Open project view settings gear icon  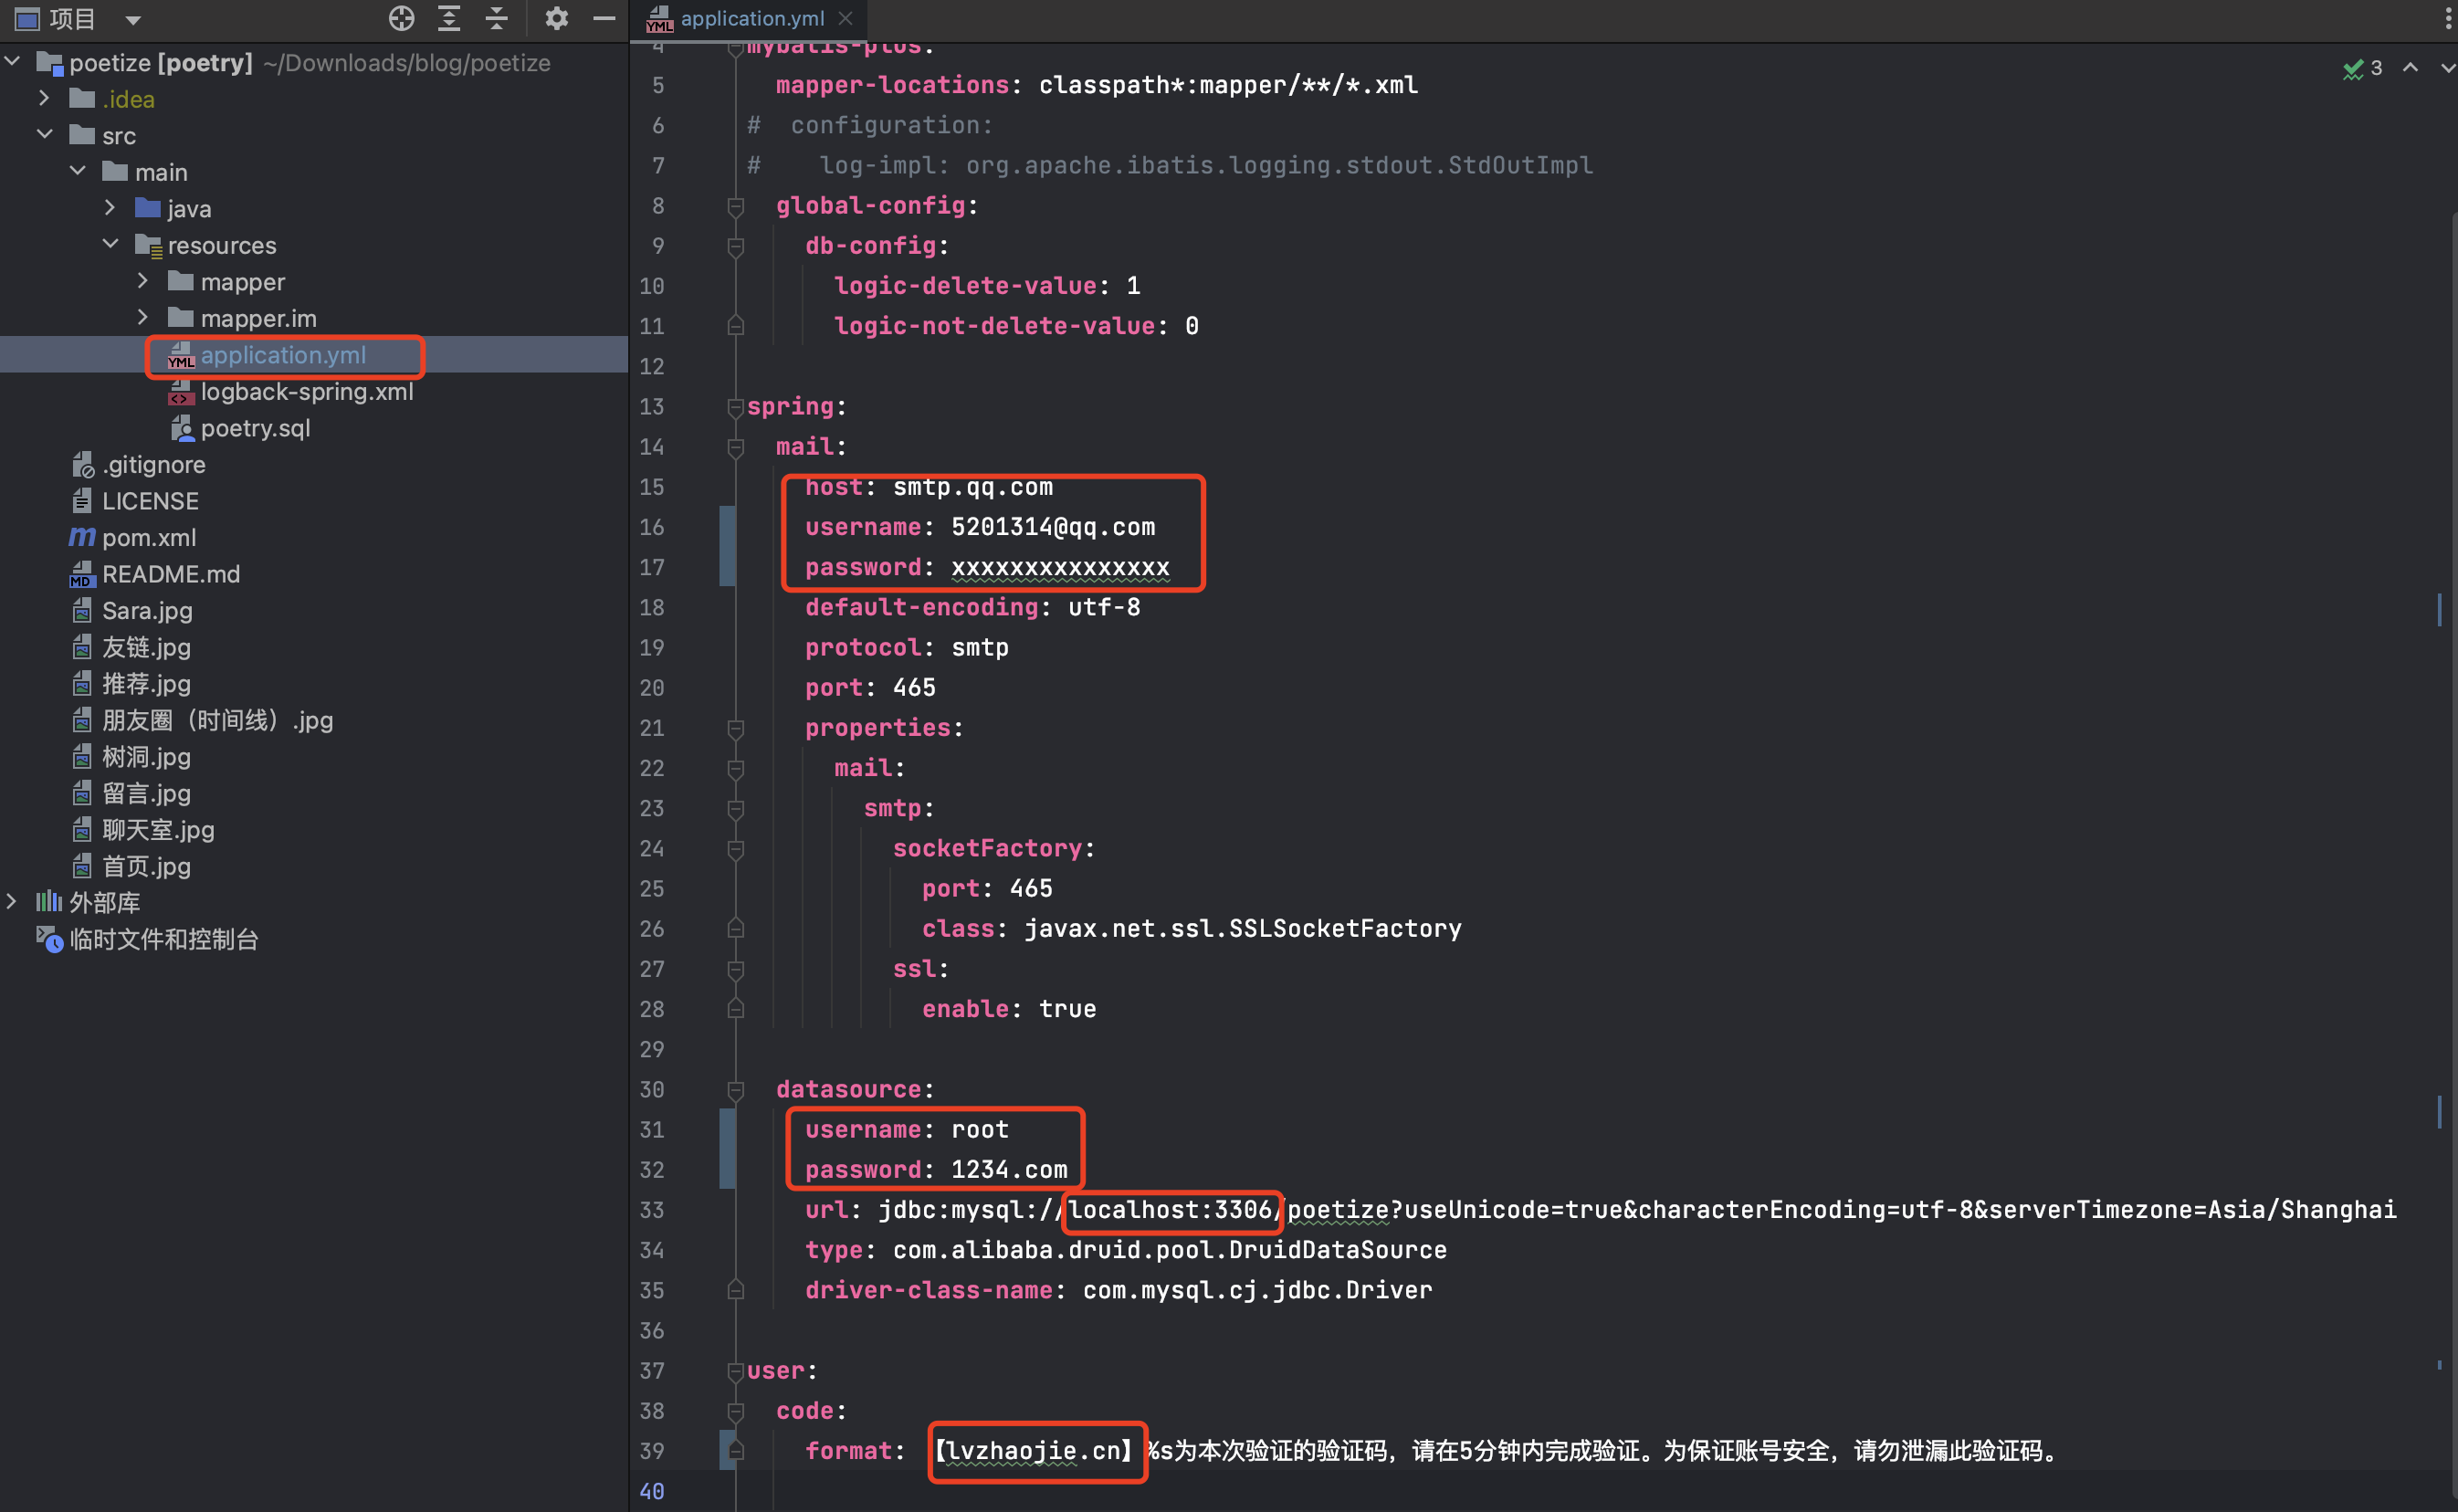556,18
